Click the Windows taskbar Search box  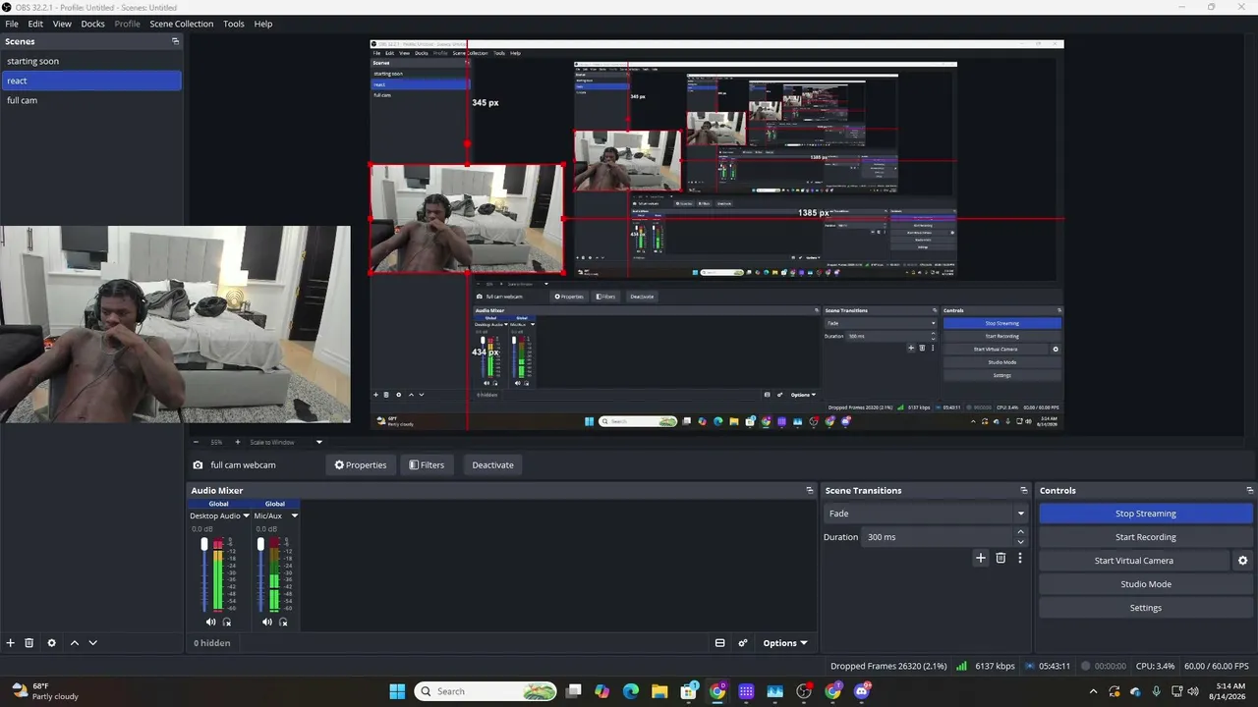pos(486,691)
